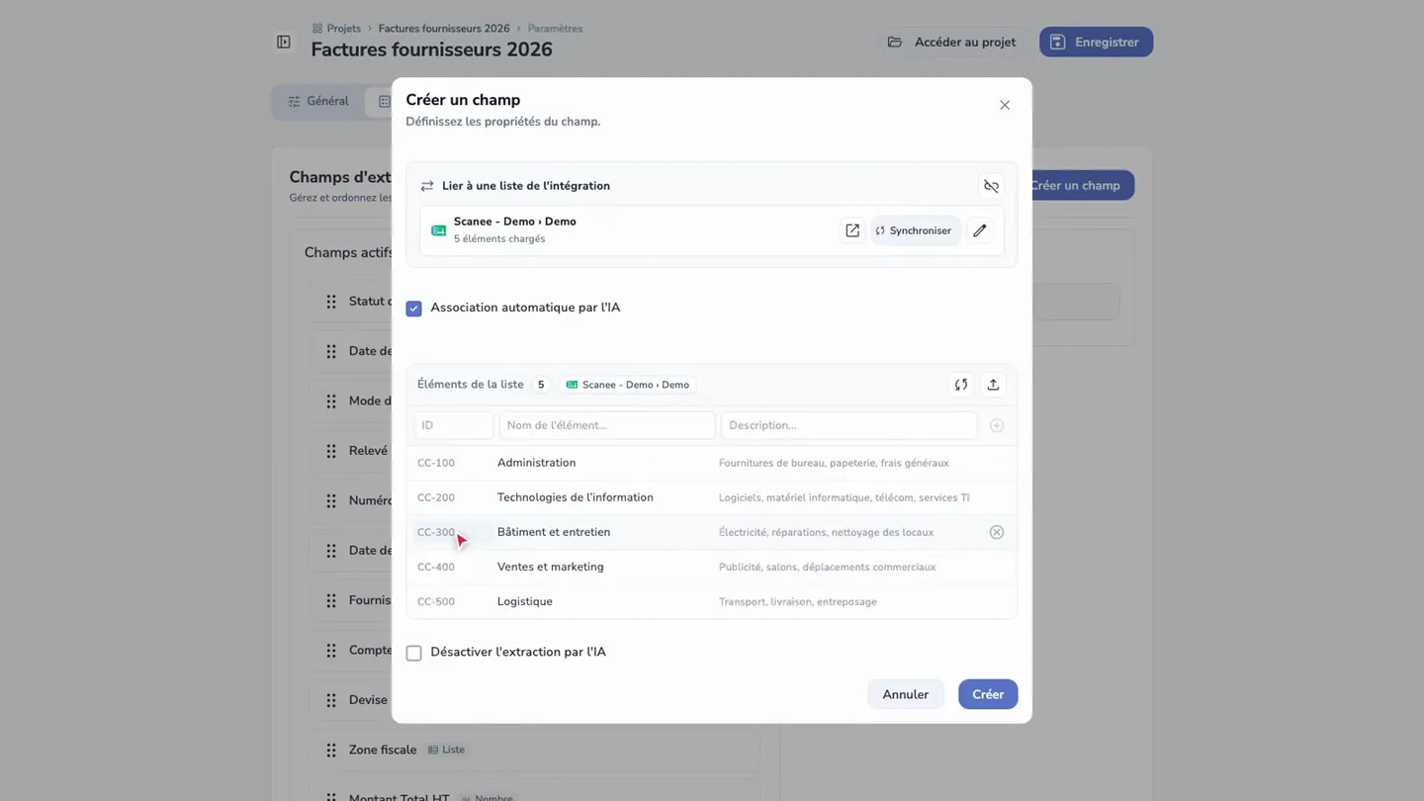Click the Créer button
The width and height of the screenshot is (1424, 801).
tap(988, 694)
